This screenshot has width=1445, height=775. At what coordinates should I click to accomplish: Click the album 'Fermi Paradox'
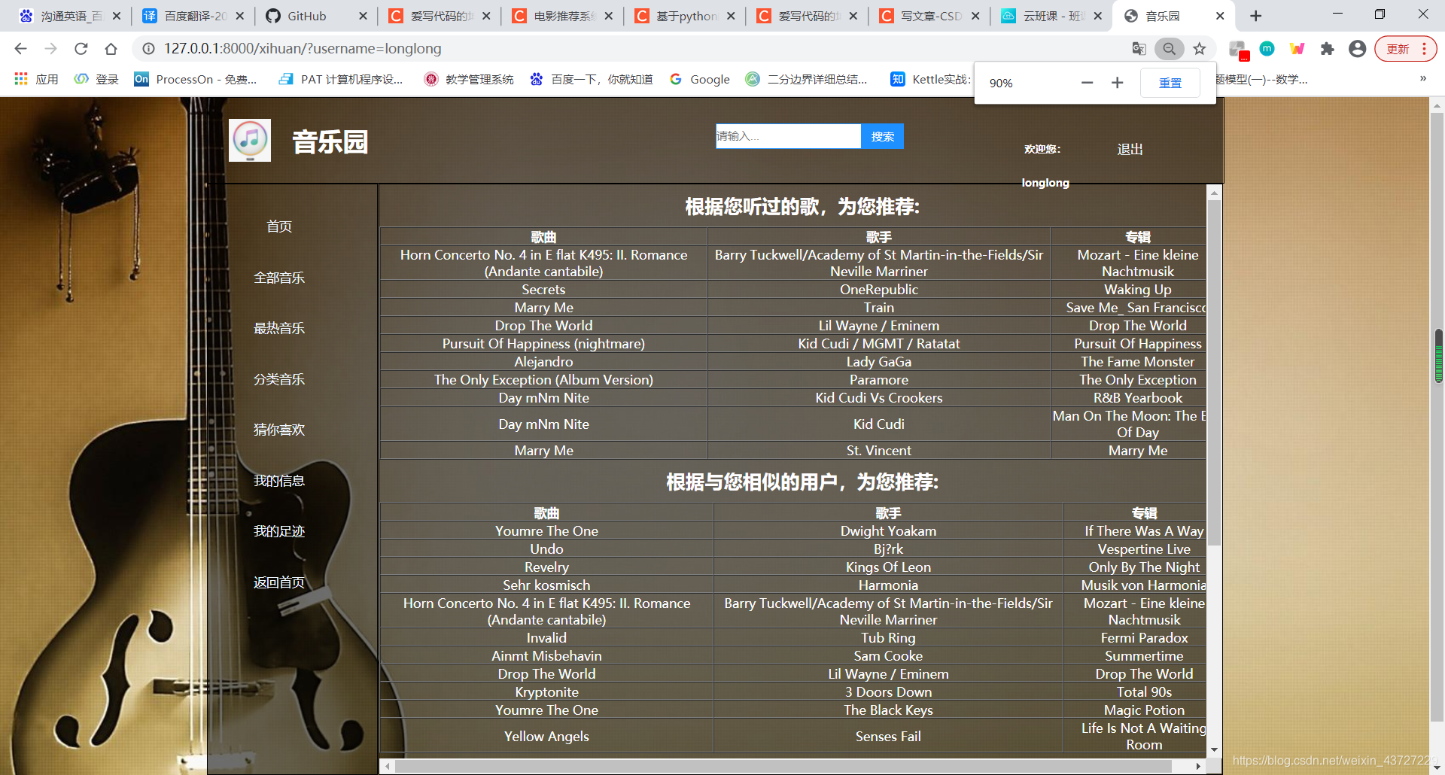[1144, 638]
